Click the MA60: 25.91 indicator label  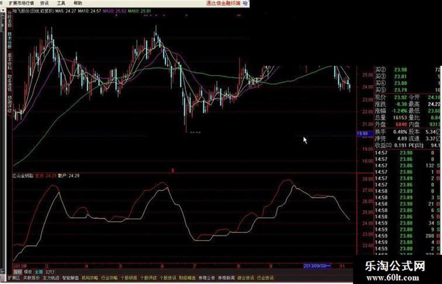139,11
